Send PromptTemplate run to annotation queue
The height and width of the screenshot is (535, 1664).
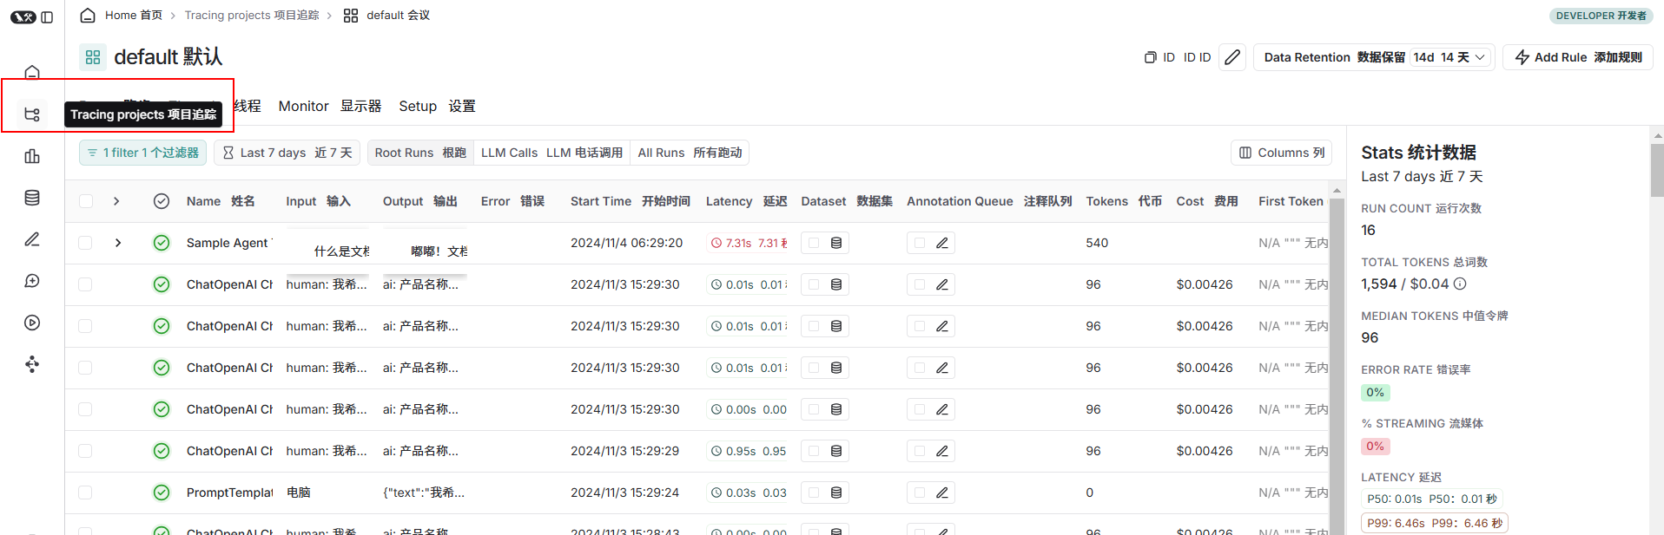coord(941,493)
